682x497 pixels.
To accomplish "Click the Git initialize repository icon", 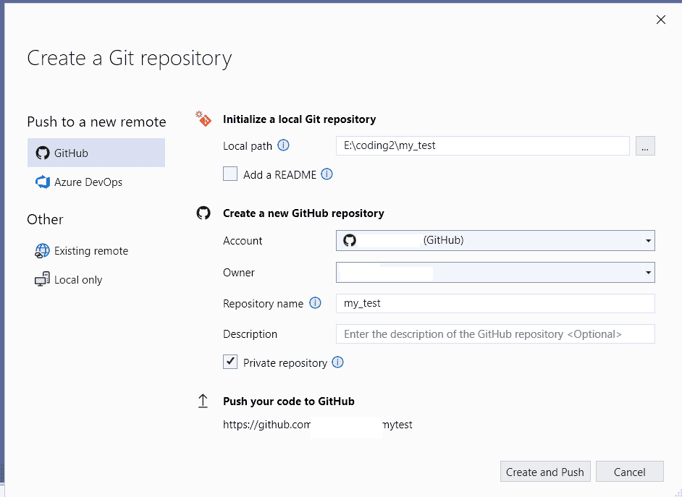I will pyautogui.click(x=203, y=119).
